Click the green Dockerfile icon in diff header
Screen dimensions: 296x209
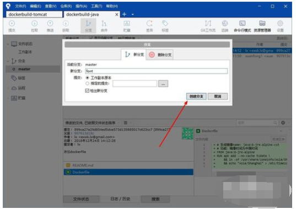pos(198,131)
